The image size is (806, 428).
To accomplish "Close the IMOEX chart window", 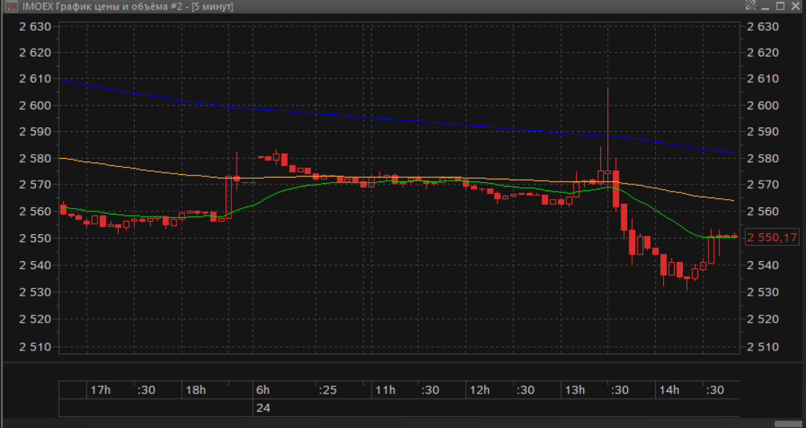I will [796, 7].
